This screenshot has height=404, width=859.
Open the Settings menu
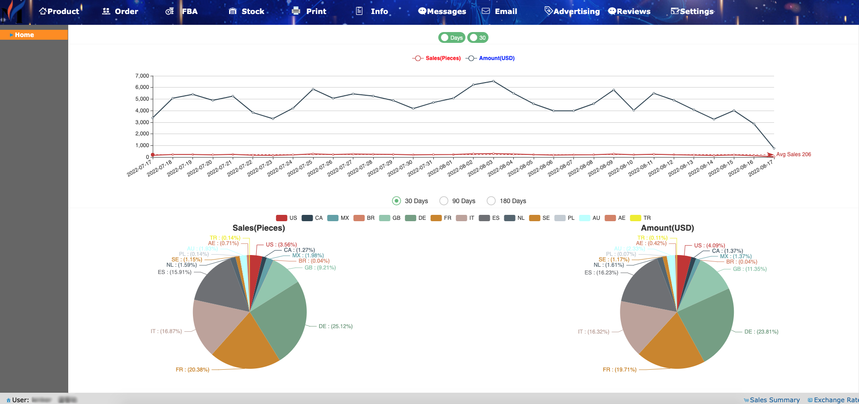coord(692,11)
